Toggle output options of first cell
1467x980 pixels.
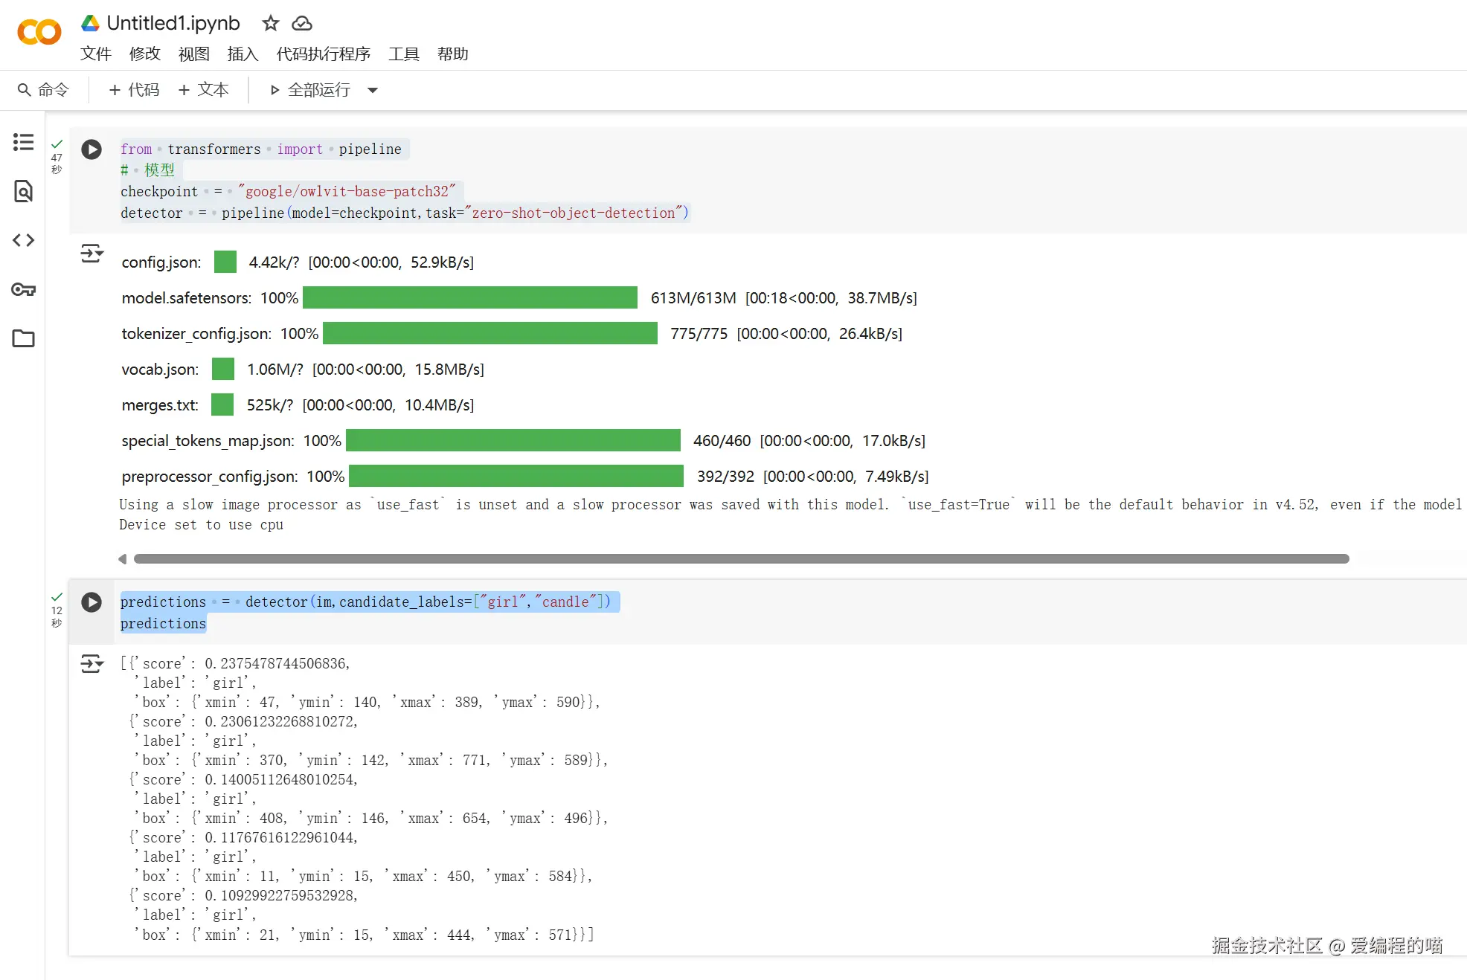coord(92,254)
